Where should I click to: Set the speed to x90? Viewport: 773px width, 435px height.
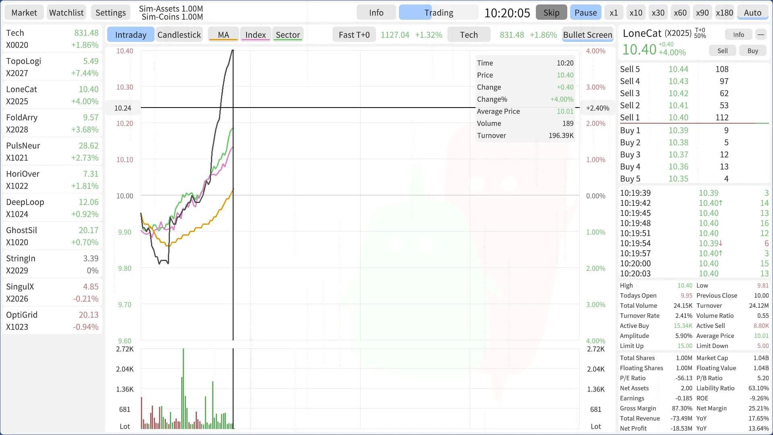click(702, 12)
